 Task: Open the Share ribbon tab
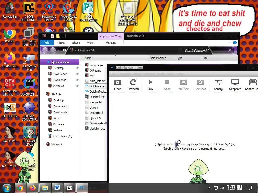coord(76,43)
